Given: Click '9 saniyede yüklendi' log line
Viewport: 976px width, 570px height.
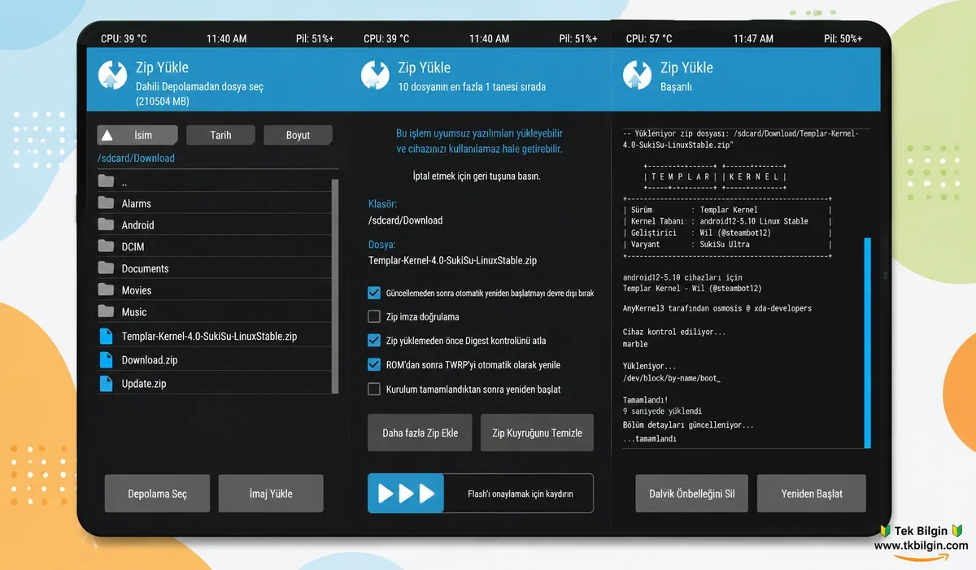Looking at the screenshot, I should [x=662, y=411].
